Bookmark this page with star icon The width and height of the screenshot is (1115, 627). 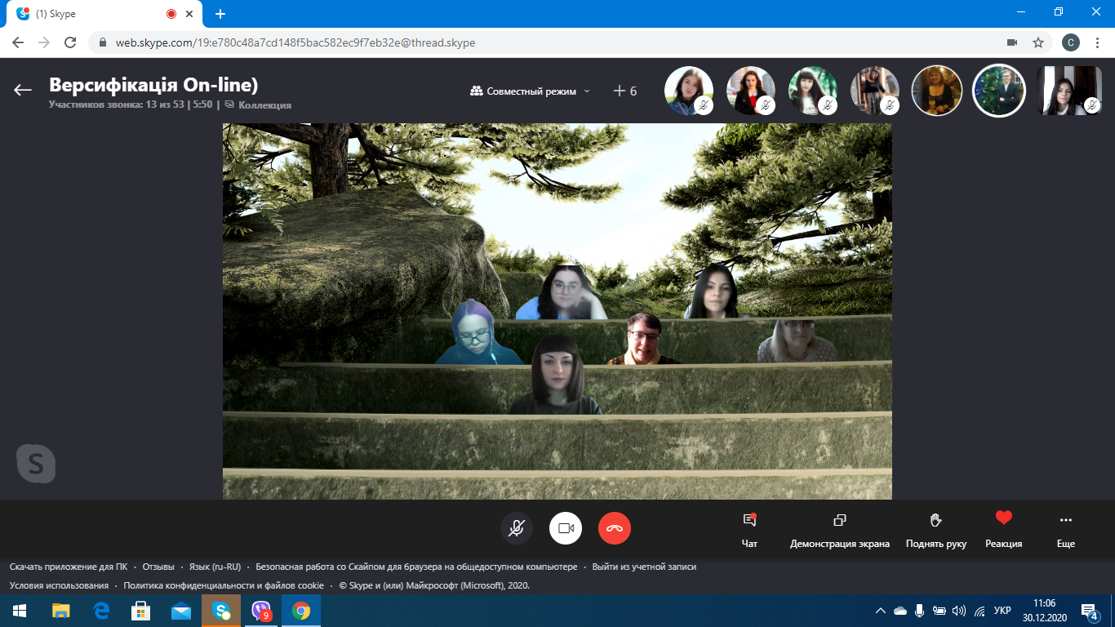(1038, 42)
